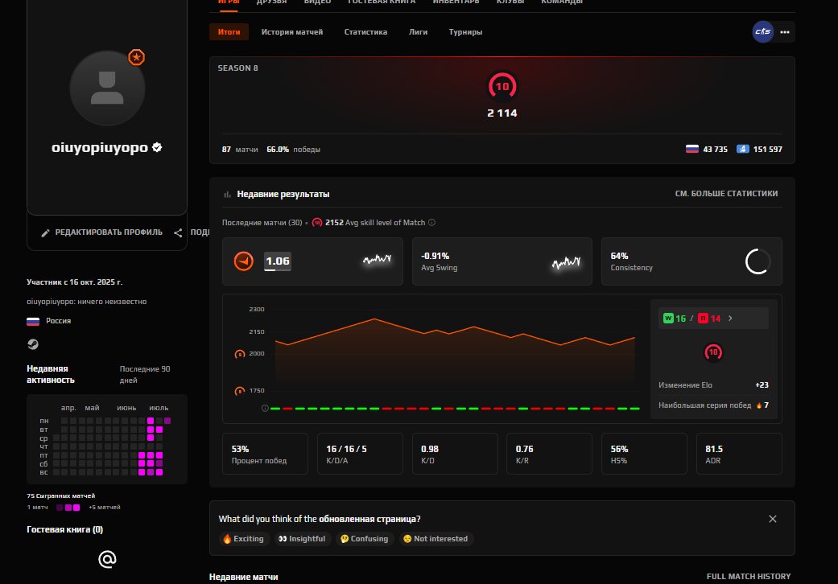Open the Статистика tab
The image size is (838, 584).
coord(365,32)
